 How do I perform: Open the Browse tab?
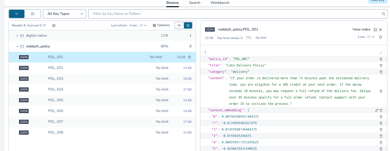172,3
